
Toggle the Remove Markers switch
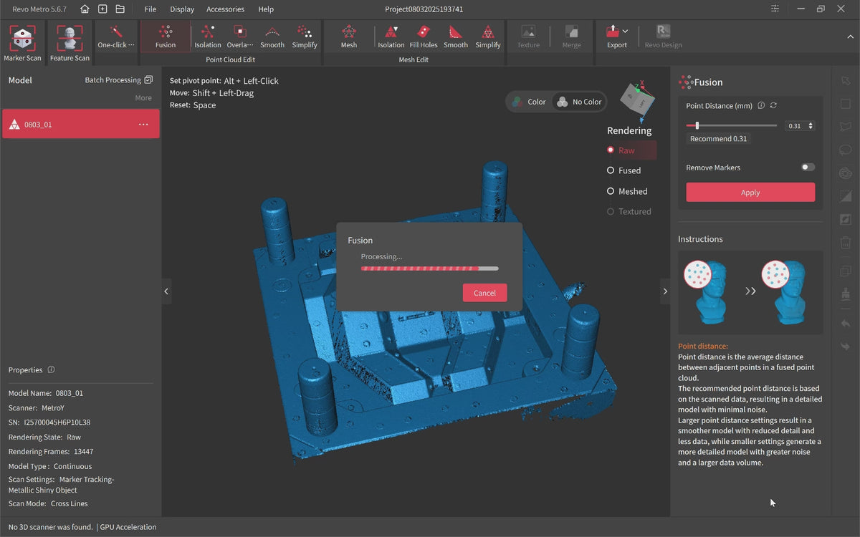tap(808, 168)
